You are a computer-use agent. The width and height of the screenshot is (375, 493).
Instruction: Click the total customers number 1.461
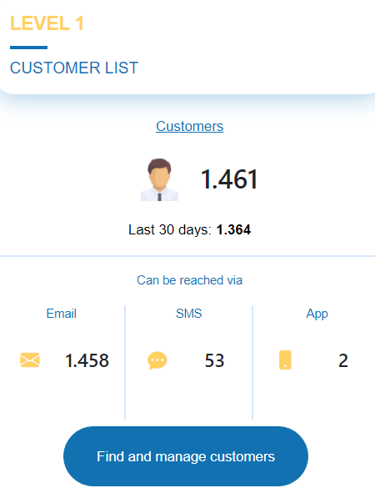point(229,179)
